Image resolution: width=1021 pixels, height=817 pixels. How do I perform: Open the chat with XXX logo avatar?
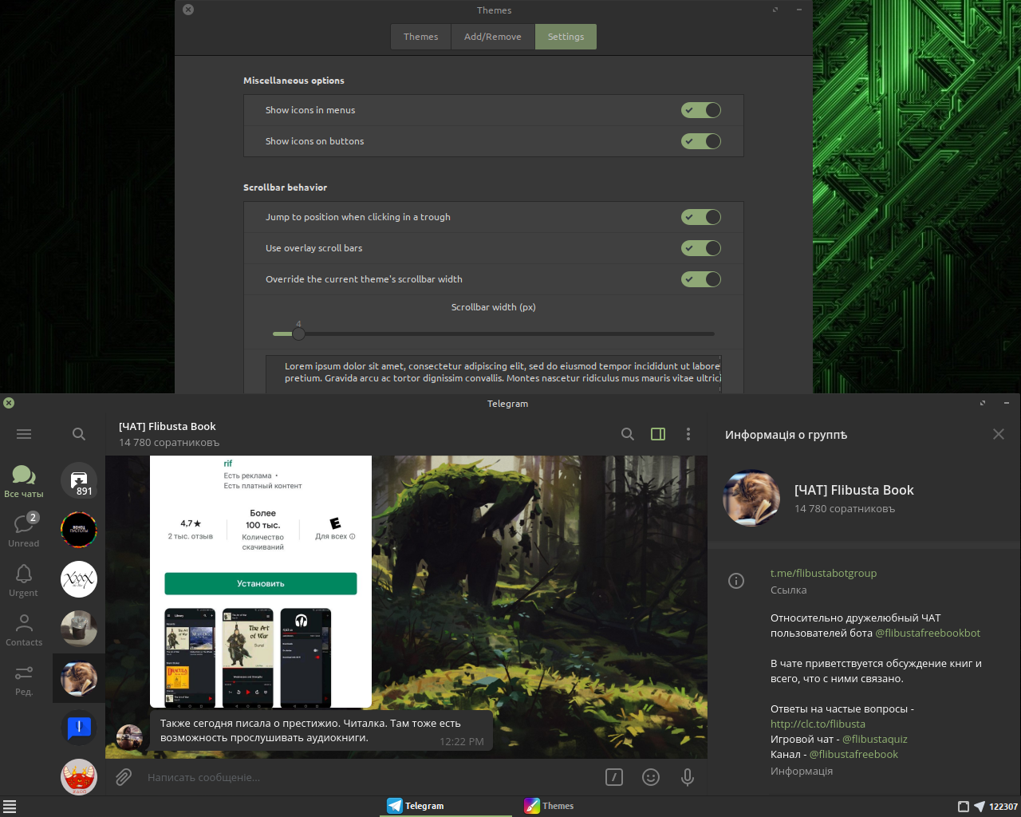pos(79,579)
